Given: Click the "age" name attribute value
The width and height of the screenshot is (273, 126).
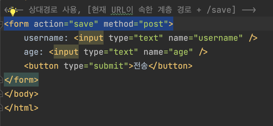Looking at the screenshot, I should tap(181, 52).
